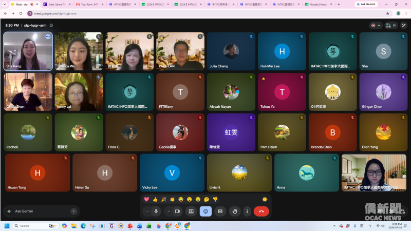
Task: Open more options three-dot menu in toolbar
Action: pos(247,211)
